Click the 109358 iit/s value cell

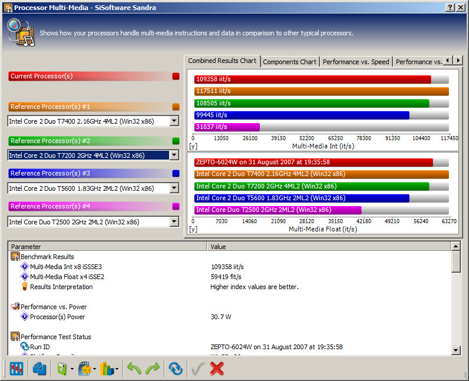coord(227,267)
